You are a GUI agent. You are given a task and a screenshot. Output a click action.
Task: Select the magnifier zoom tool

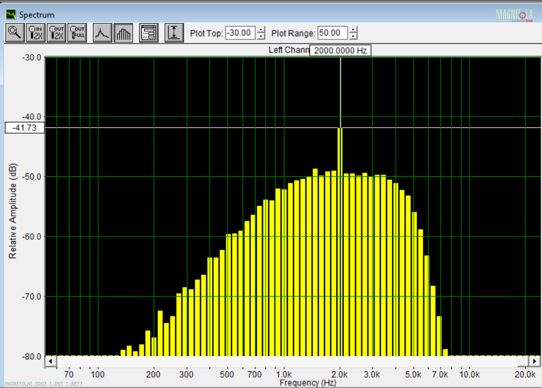[15, 33]
